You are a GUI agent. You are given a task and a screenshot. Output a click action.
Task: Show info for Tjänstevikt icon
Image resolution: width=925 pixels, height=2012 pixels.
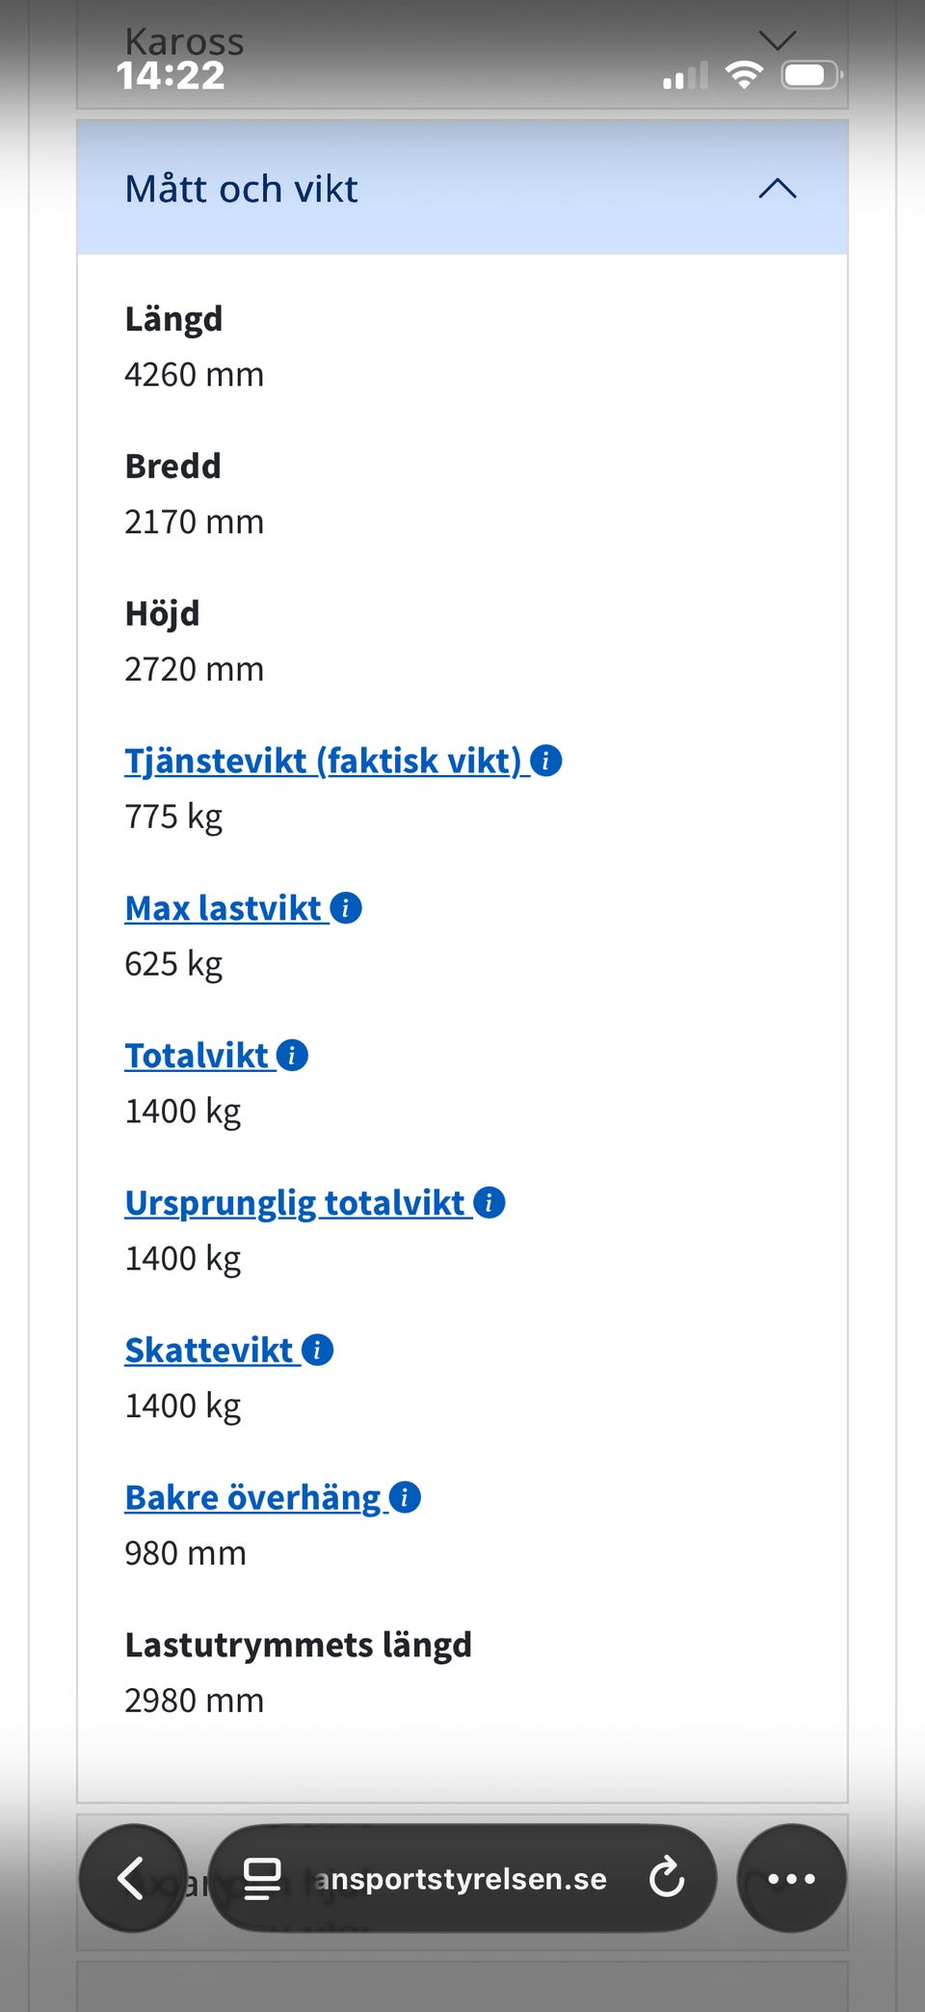coord(546,761)
